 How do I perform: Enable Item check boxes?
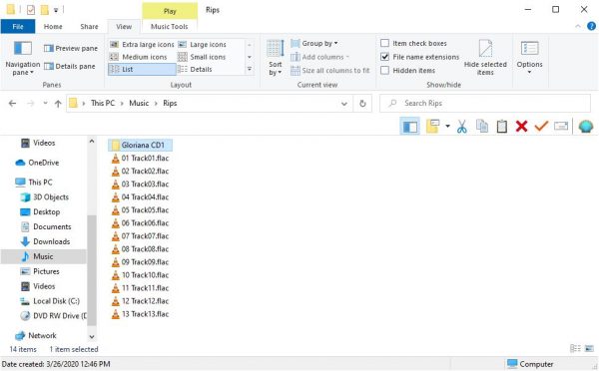tap(385, 43)
